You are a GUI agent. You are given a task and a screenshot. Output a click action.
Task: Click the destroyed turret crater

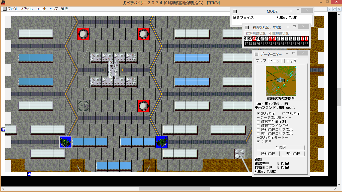click(83, 106)
